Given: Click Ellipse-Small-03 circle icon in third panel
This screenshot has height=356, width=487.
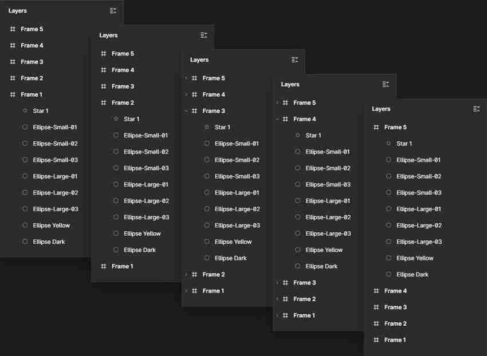Looking at the screenshot, I should 207,176.
